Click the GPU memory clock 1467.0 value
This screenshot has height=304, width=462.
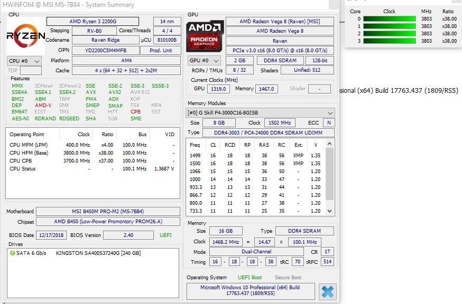pyautogui.click(x=266, y=89)
